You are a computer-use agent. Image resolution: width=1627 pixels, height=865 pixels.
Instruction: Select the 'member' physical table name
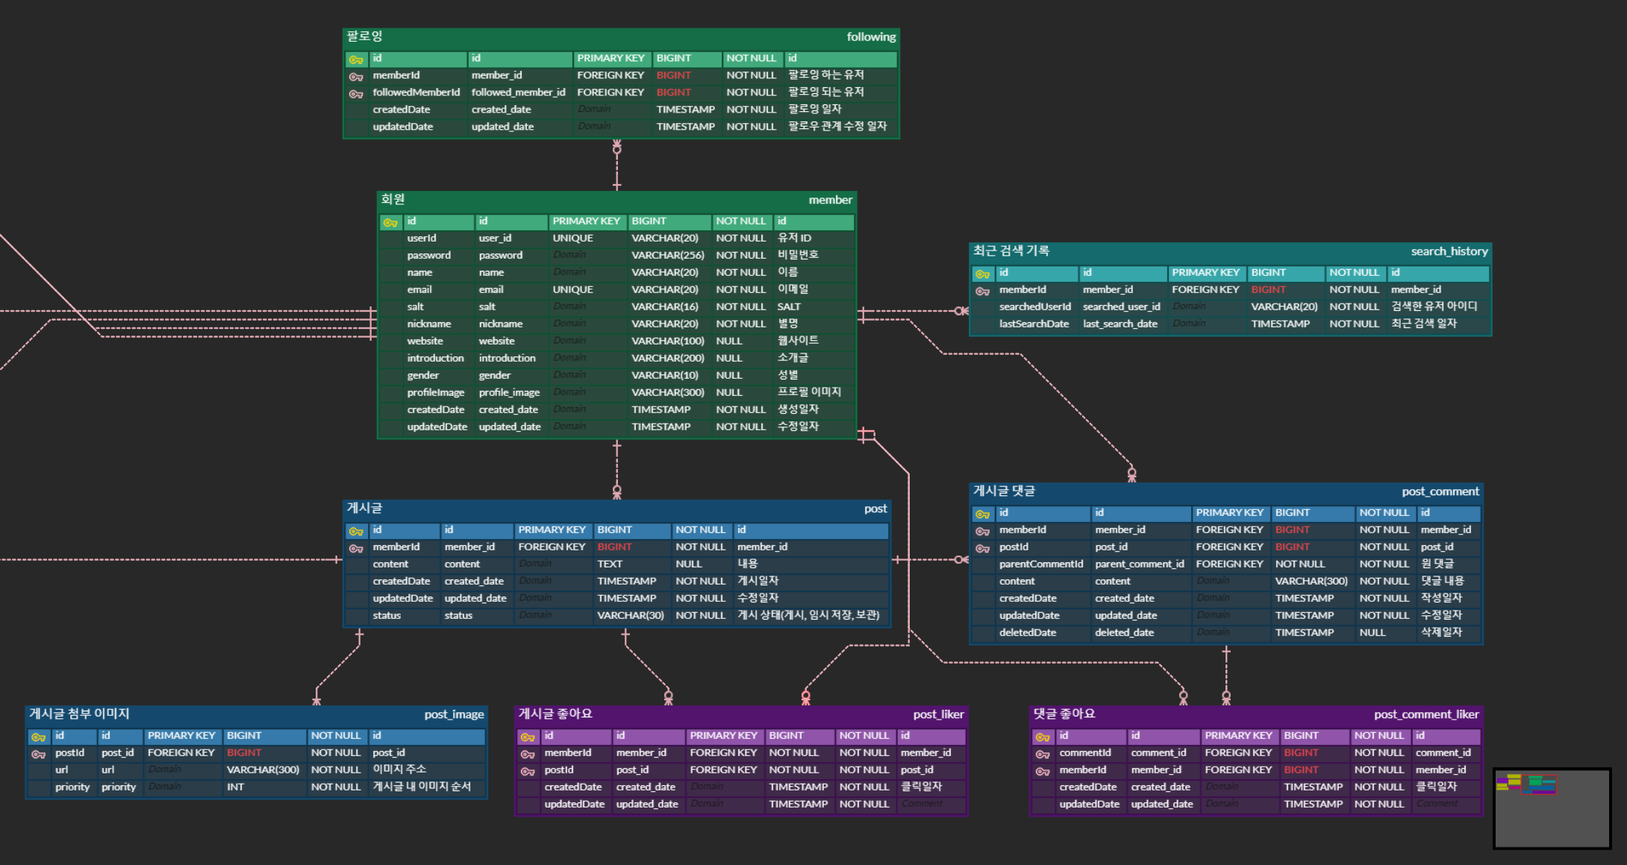[830, 200]
